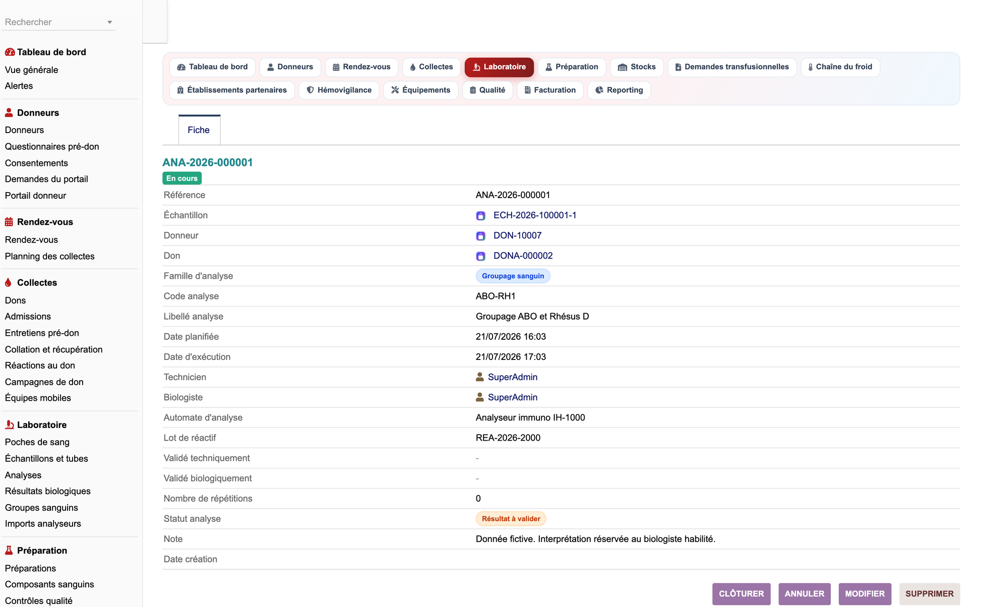Open Campagnes de don in sidebar

44,382
